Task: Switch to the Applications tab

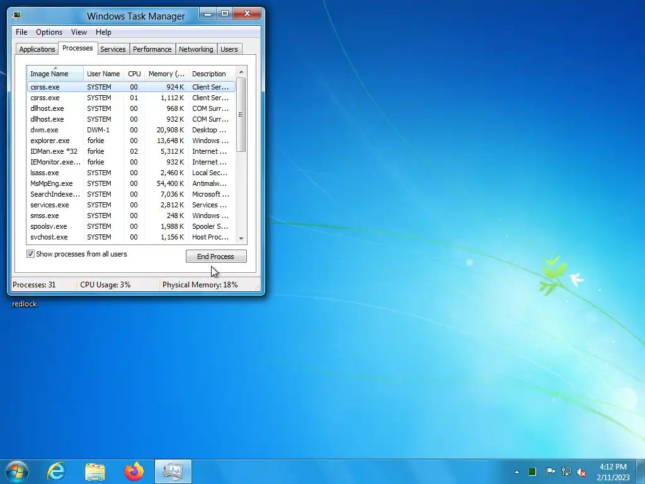Action: click(37, 49)
